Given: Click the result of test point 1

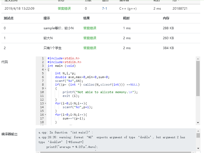Looking at the screenshot, I should pos(90,38).
